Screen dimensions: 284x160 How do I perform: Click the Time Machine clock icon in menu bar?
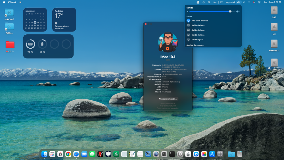coord(204,2)
